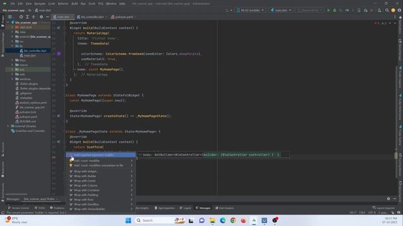Expand the External Libraries node
Viewport: 403px width, 226px height.
(x=8, y=126)
